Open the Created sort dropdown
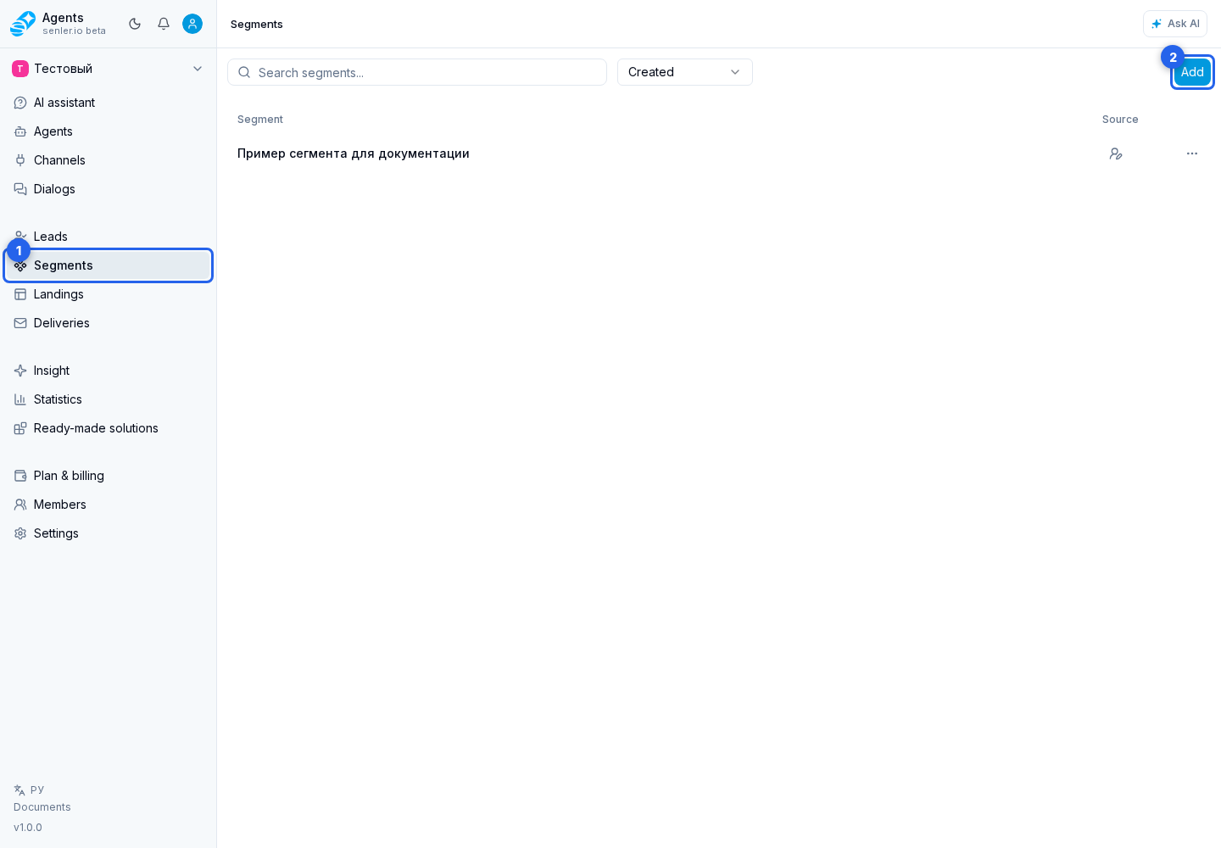 click(685, 72)
